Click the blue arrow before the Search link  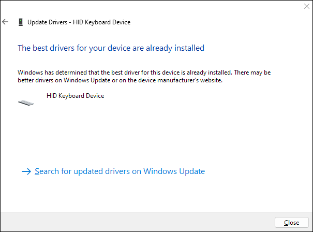pos(26,171)
